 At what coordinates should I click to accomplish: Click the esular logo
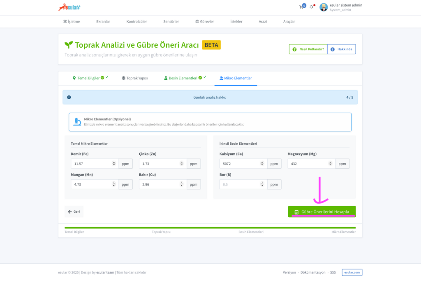click(x=69, y=7)
